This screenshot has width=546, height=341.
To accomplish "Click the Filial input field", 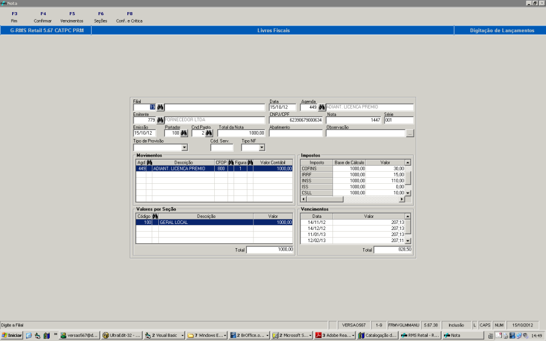I will (144, 107).
